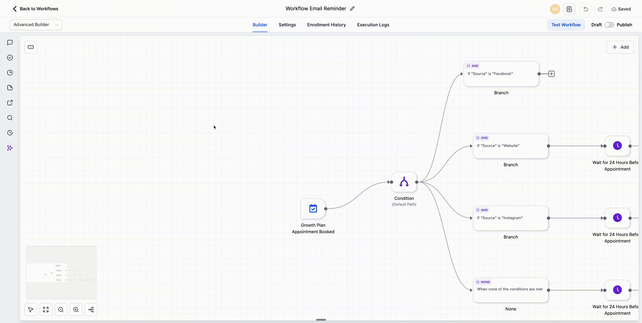Click the zoom in magnifier icon
Viewport: 642px width, 323px height.
[x=76, y=309]
